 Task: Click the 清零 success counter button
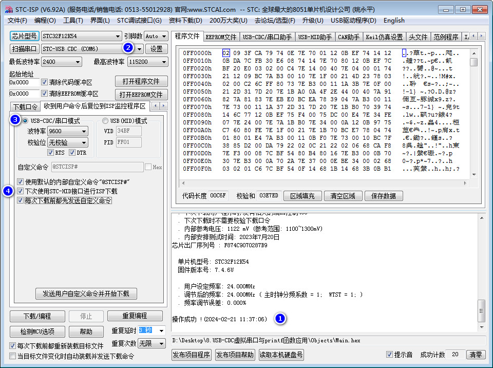(476, 355)
